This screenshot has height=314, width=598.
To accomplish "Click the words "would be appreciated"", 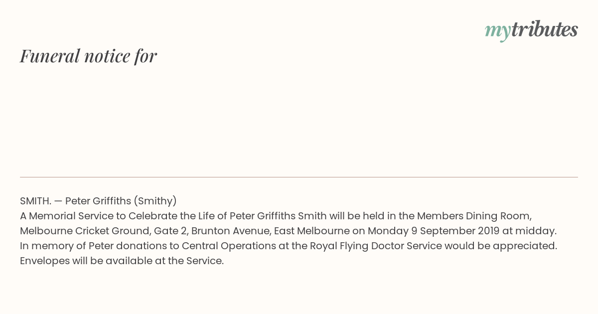I will point(501,246).
